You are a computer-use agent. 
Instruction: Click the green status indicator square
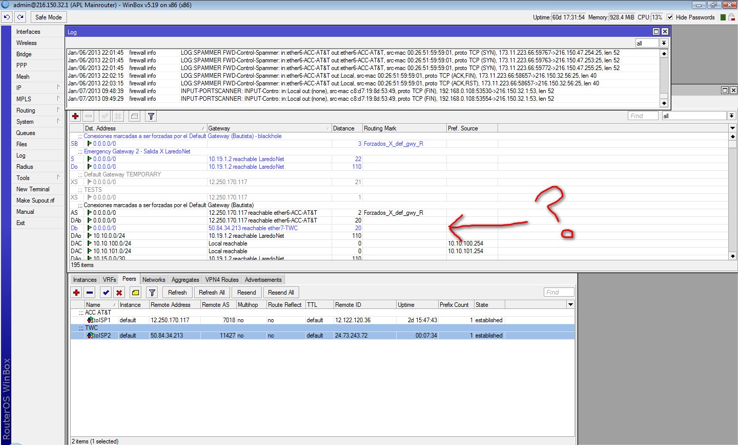(x=723, y=17)
